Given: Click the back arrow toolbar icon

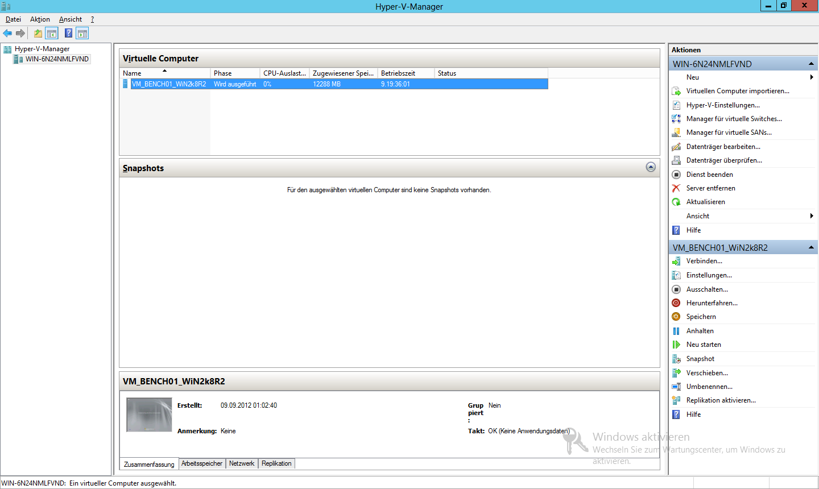Looking at the screenshot, I should 7,34.
